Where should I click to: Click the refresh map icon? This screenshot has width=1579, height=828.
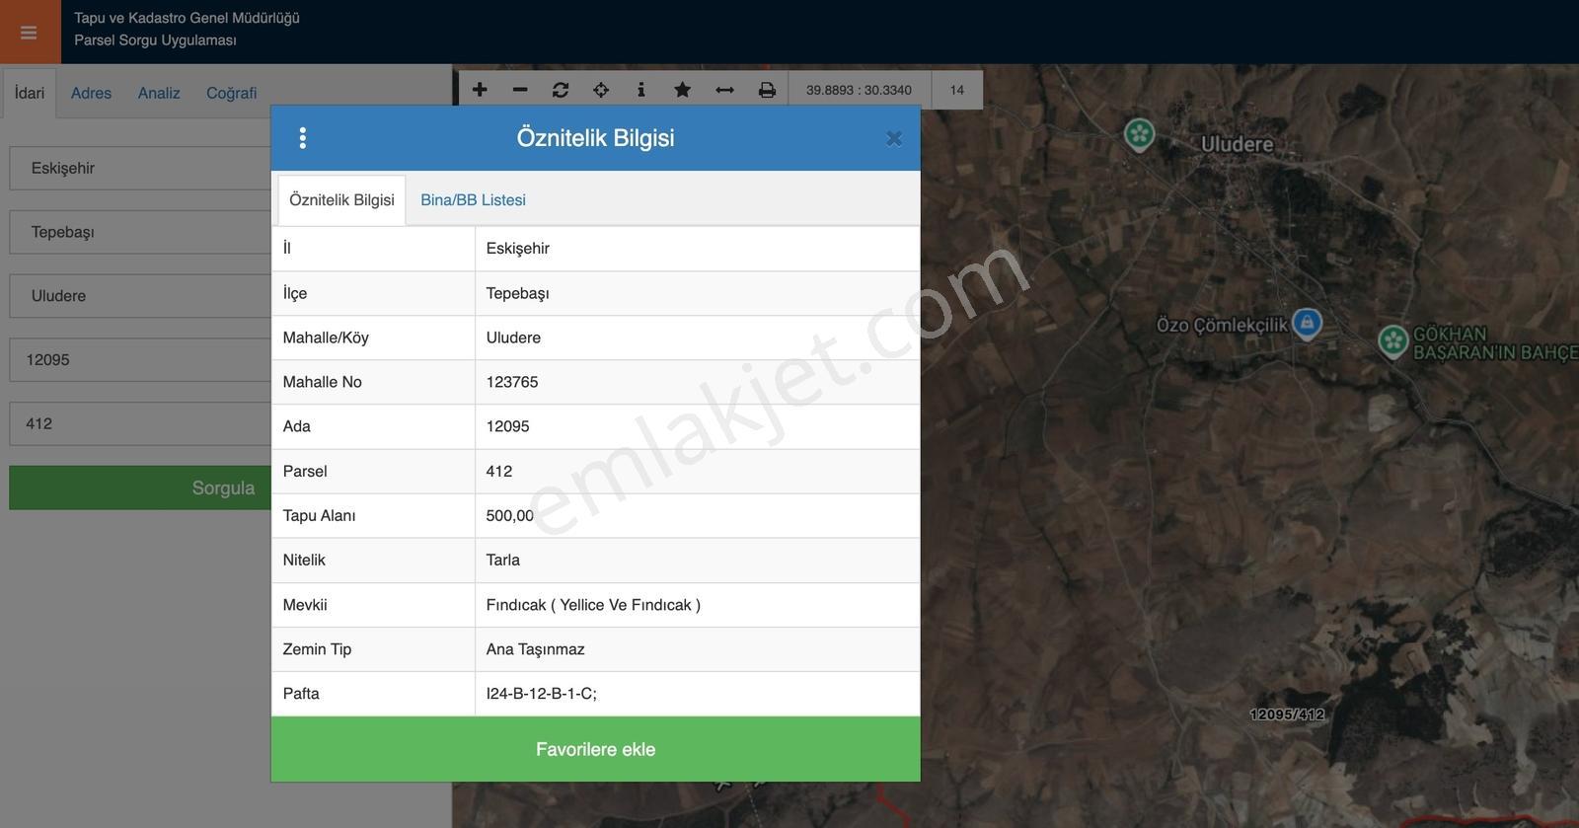tap(561, 90)
